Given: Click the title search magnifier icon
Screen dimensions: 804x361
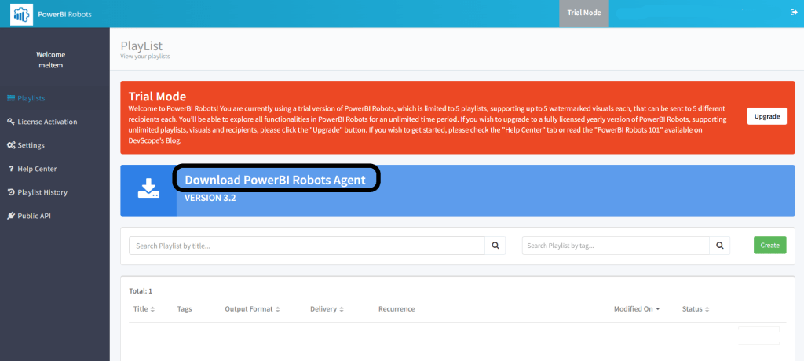Looking at the screenshot, I should click(x=495, y=246).
